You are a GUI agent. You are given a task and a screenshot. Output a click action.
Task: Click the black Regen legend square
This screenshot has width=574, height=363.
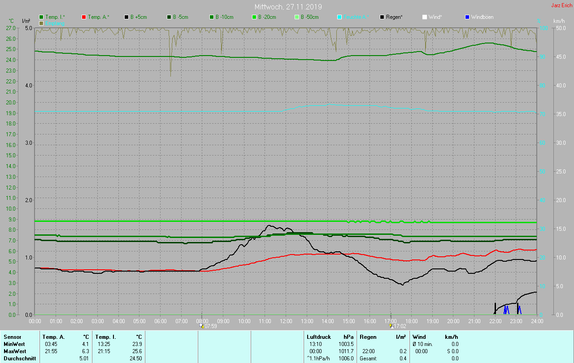(x=382, y=17)
